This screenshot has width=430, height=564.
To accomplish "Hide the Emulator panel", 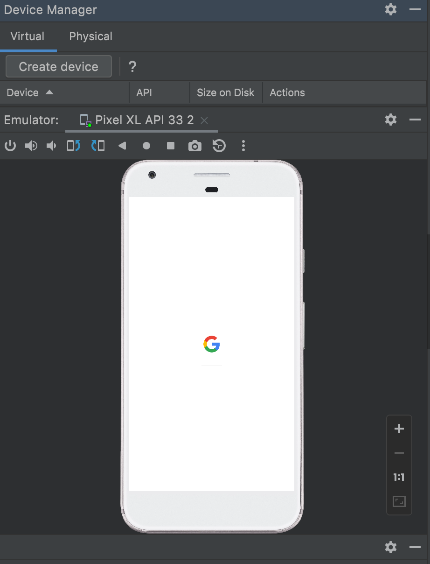I will [415, 120].
